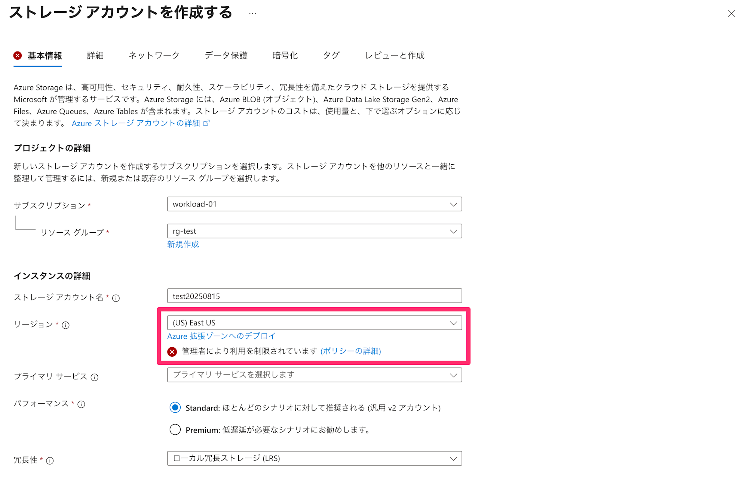Open the サブスクリプション dropdown showing workload-01

[315, 204]
